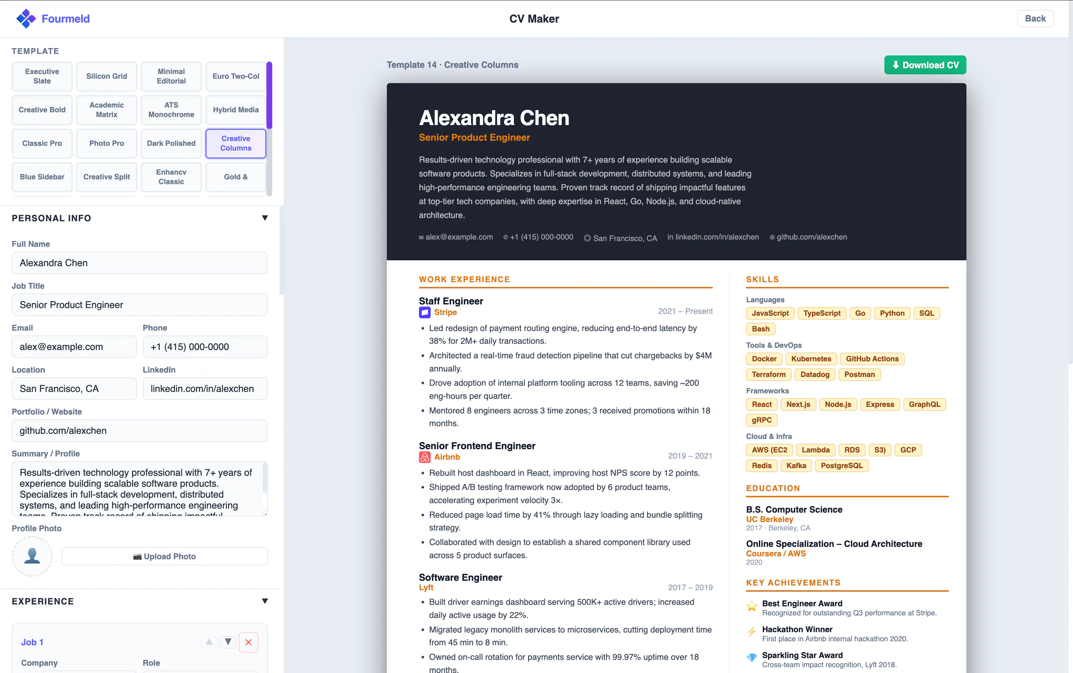Choose the Minimal Editorial template
The image size is (1073, 673).
[171, 76]
